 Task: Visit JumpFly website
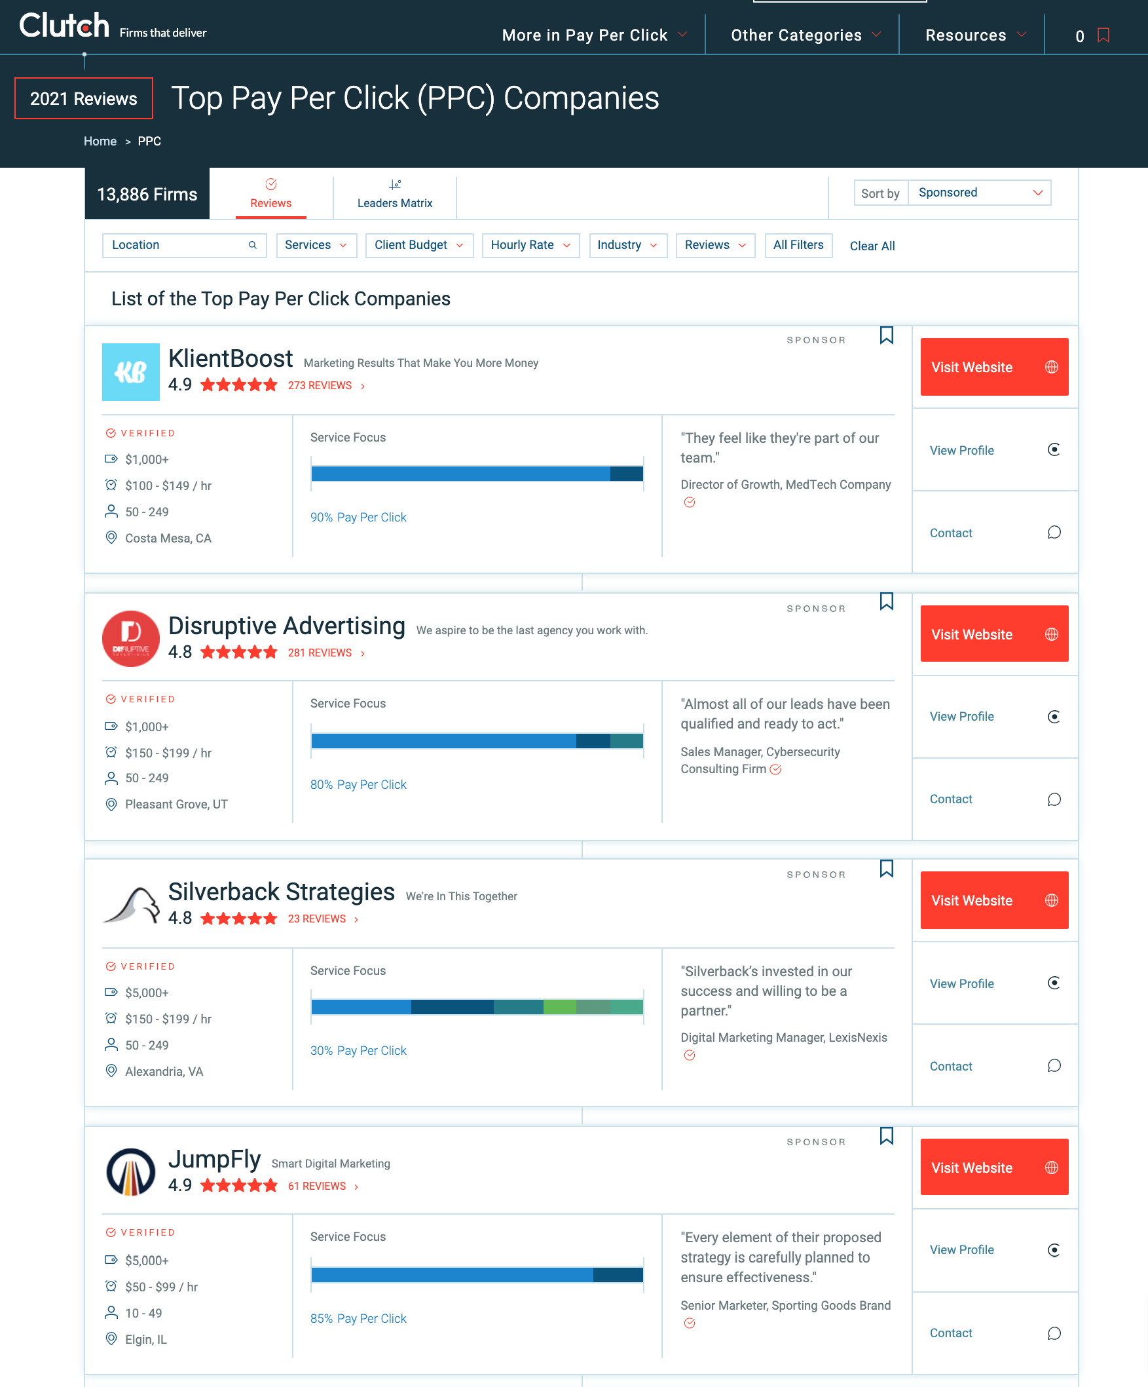pyautogui.click(x=994, y=1167)
